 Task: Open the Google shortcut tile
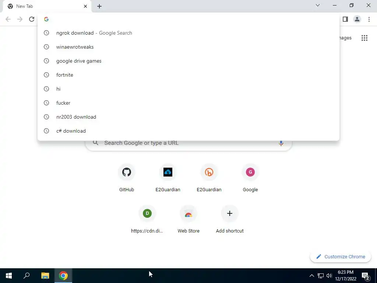point(250,178)
